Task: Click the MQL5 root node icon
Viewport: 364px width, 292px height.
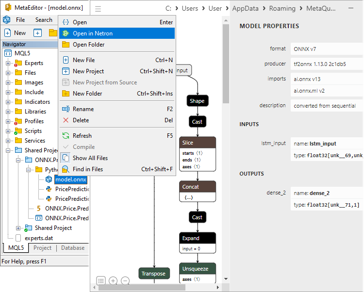Action: point(8,53)
